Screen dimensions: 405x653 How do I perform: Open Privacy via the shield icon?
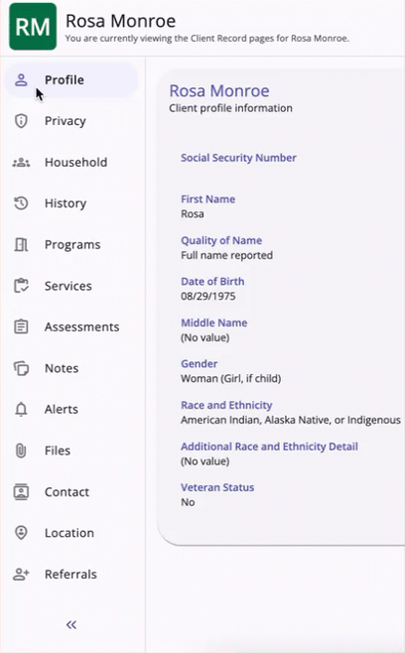pos(21,121)
